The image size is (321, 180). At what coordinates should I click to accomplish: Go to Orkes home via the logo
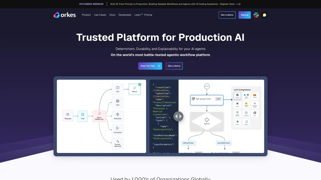coord(64,15)
